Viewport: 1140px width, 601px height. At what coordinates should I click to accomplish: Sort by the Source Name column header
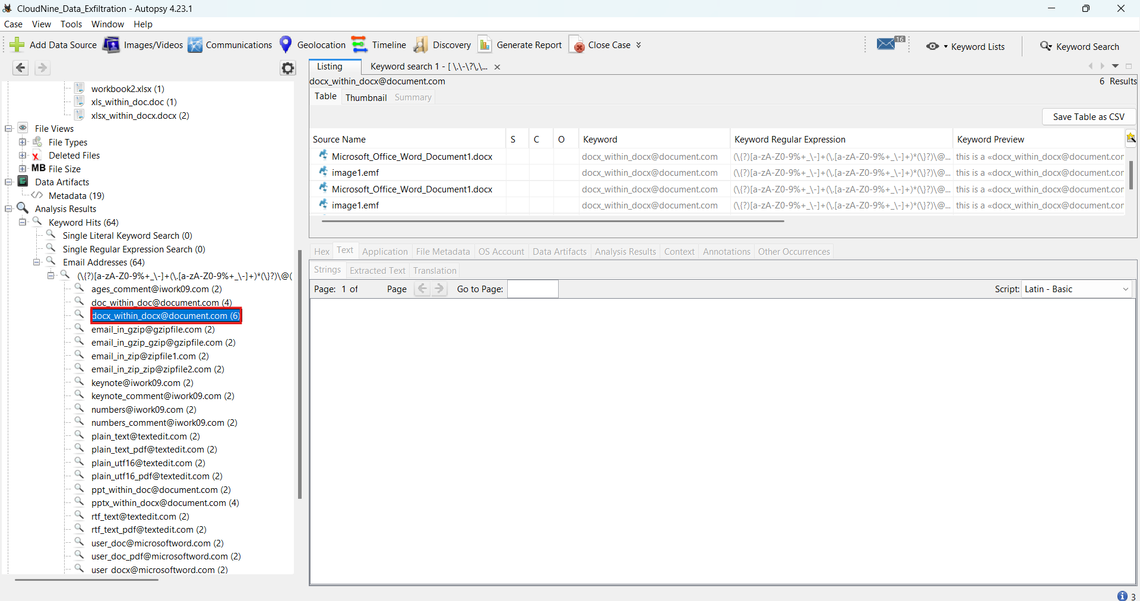(407, 140)
